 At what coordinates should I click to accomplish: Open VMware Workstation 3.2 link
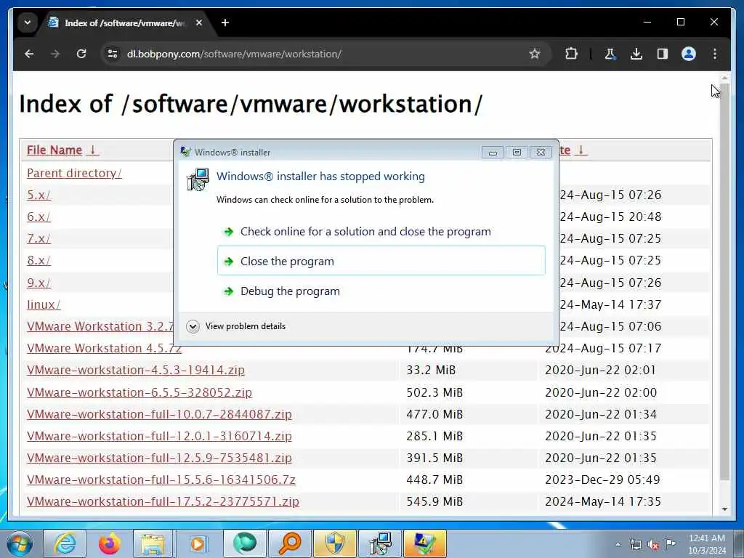[100, 326]
